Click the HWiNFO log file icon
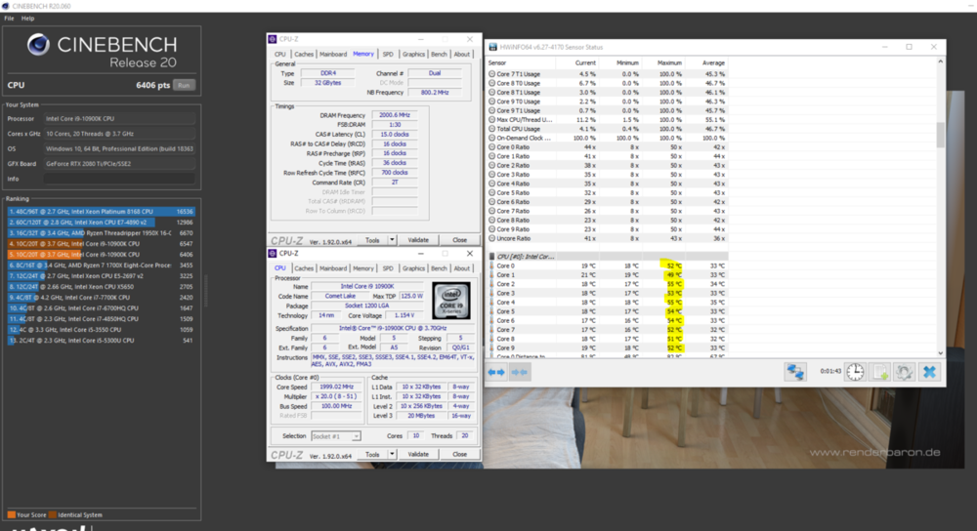 [880, 372]
